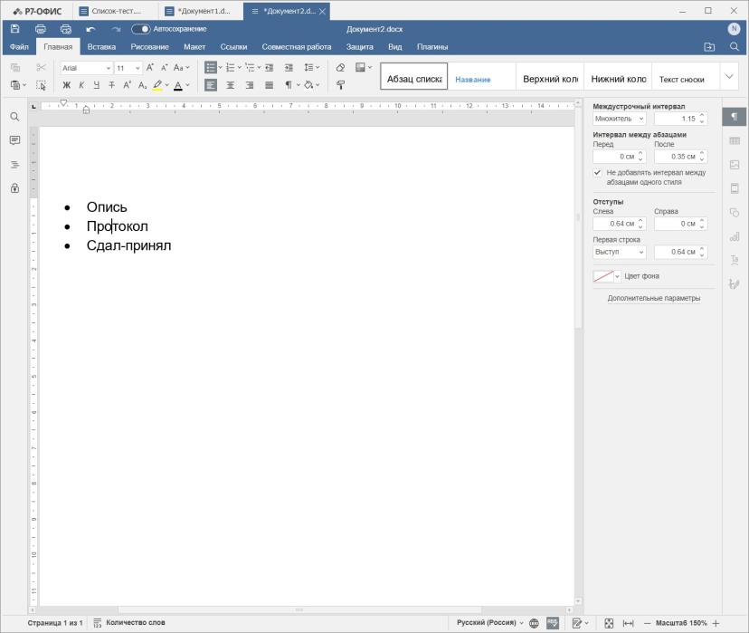Expand the paragraph styles gallery
Screen dimensions: 749x633
pos(729,76)
